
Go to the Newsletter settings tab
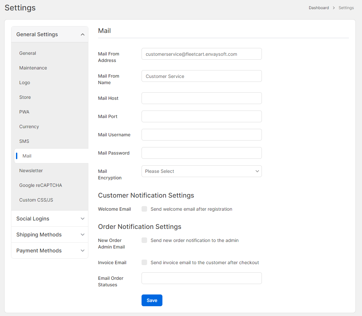coord(31,171)
